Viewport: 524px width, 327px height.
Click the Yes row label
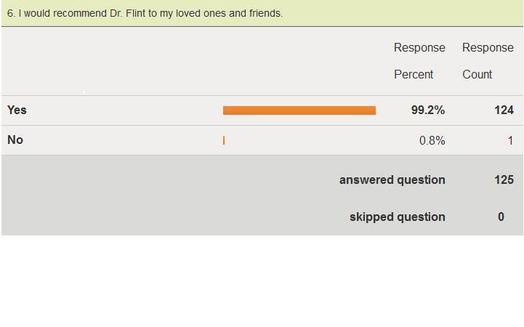17,110
